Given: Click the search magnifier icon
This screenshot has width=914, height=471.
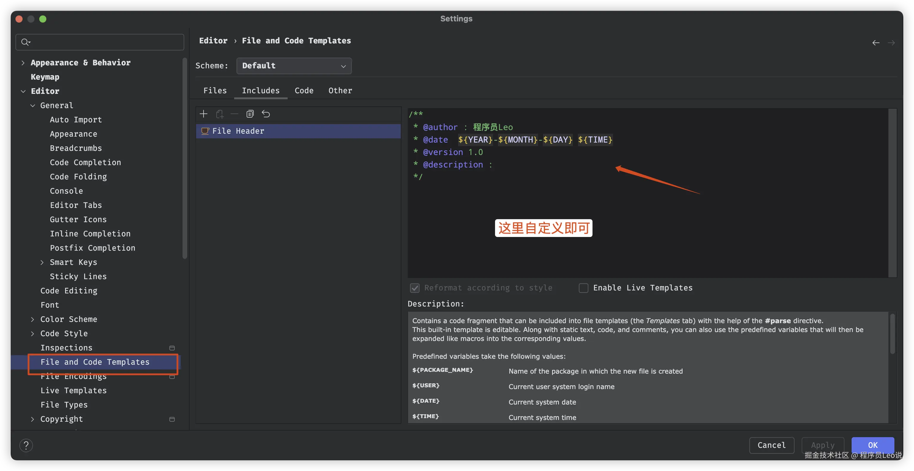Looking at the screenshot, I should [25, 42].
